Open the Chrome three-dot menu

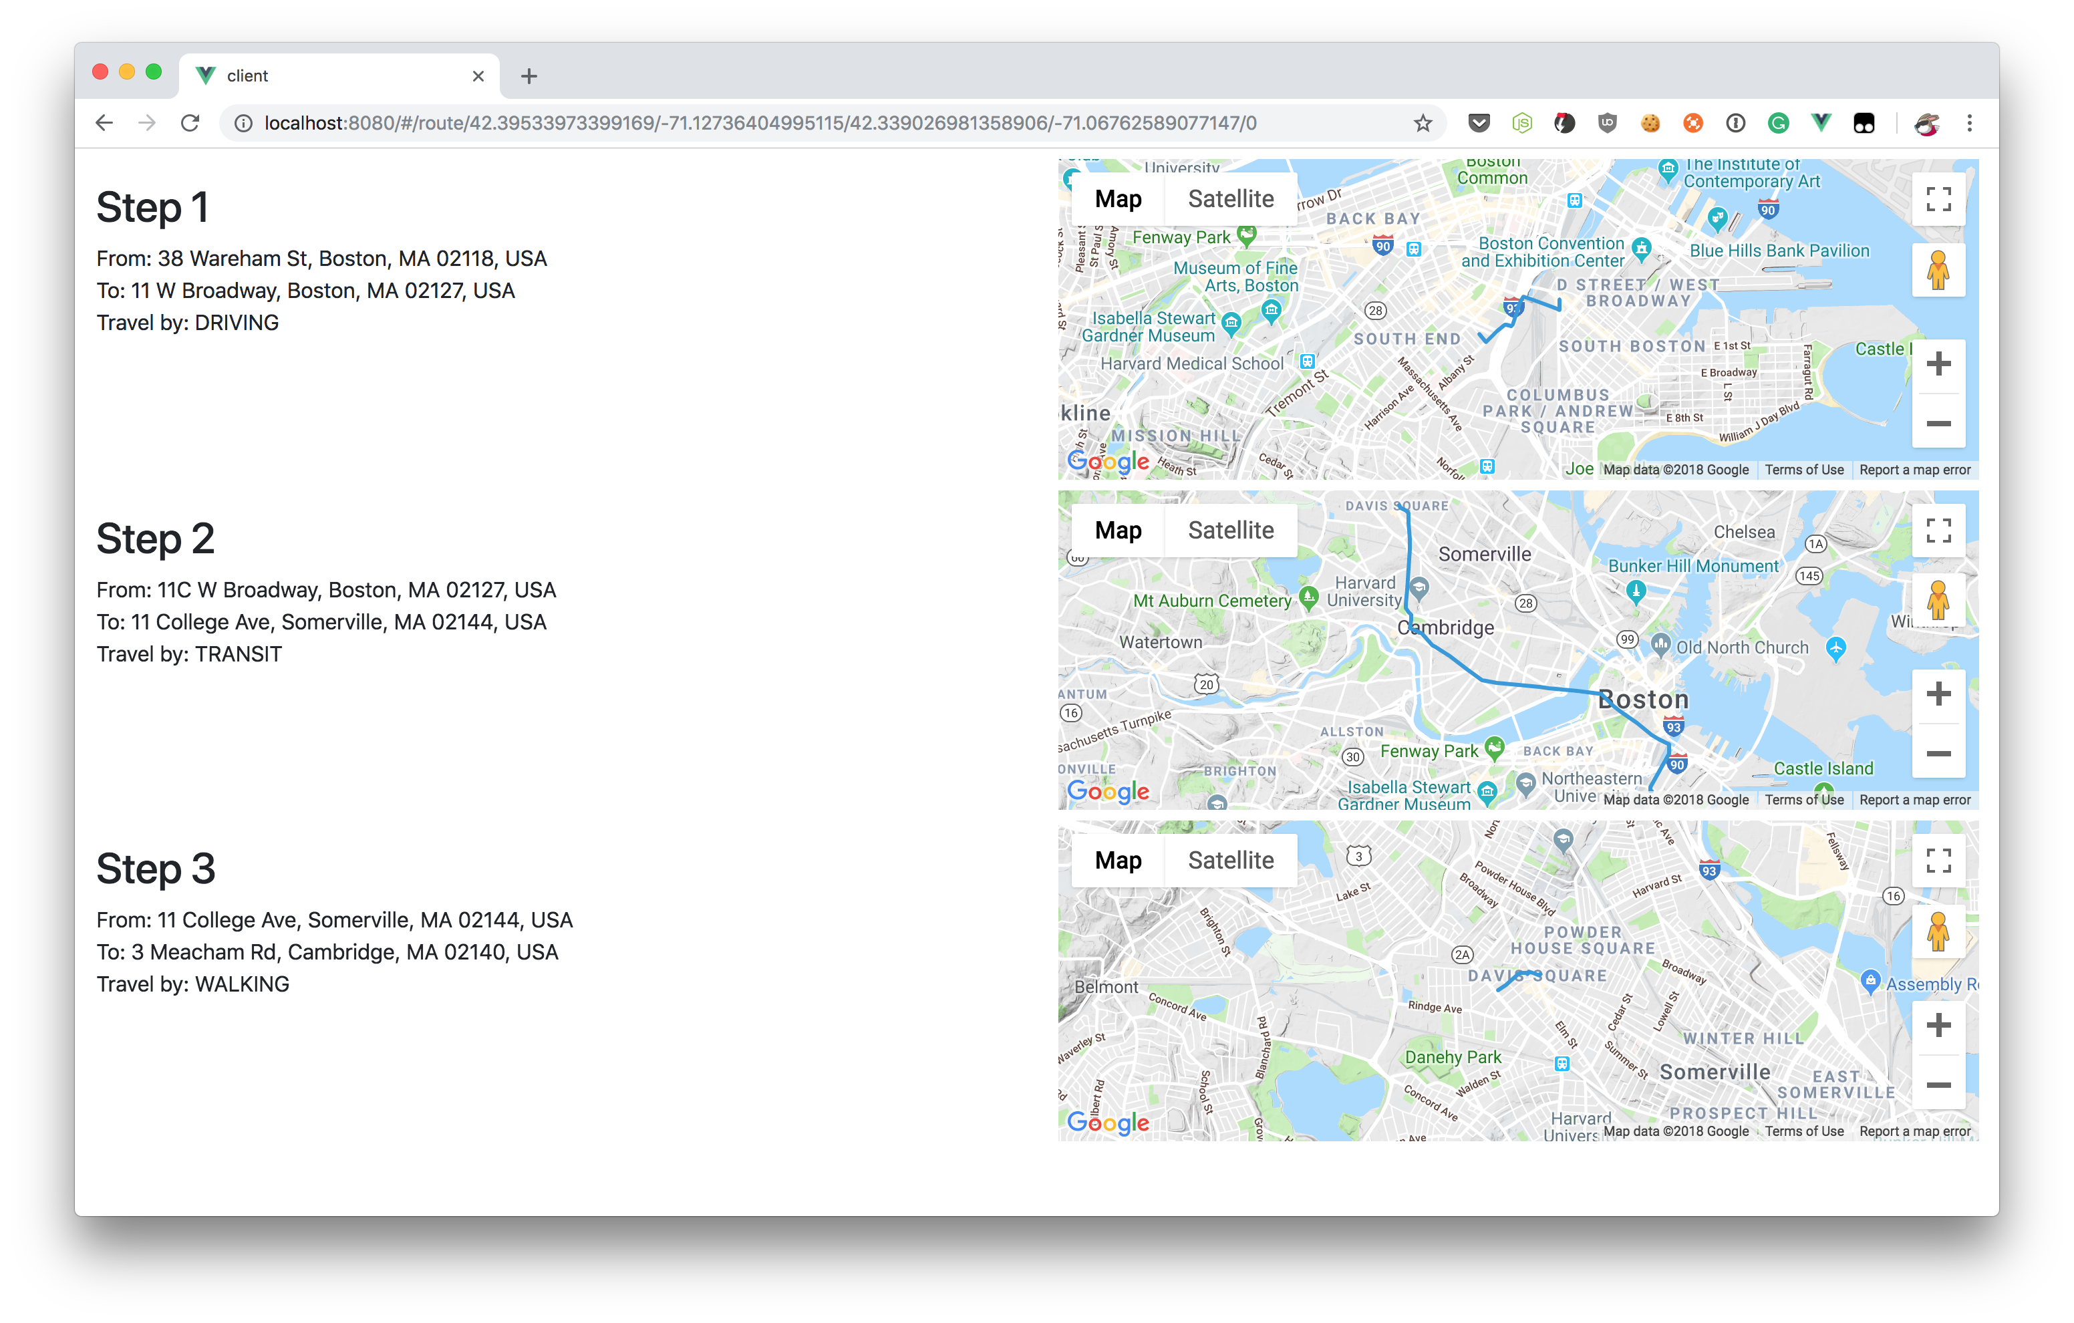pyautogui.click(x=1969, y=123)
